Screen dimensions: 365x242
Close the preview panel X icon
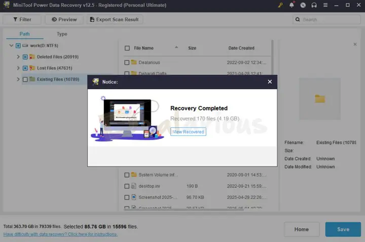(355, 45)
